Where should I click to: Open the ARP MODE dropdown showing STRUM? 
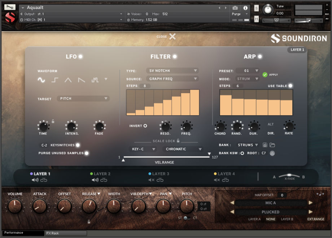tap(247, 78)
